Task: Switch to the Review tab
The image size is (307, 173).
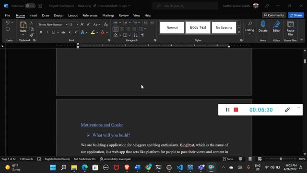Action: point(124,15)
